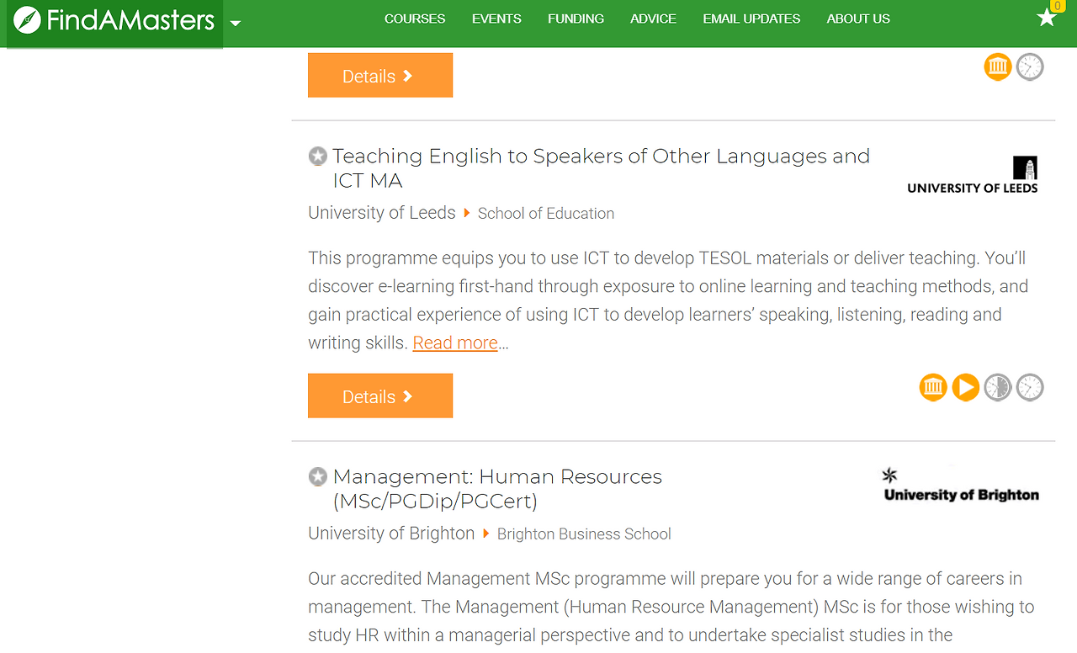
Task: Open the ADVICE menu item
Action: click(x=653, y=19)
